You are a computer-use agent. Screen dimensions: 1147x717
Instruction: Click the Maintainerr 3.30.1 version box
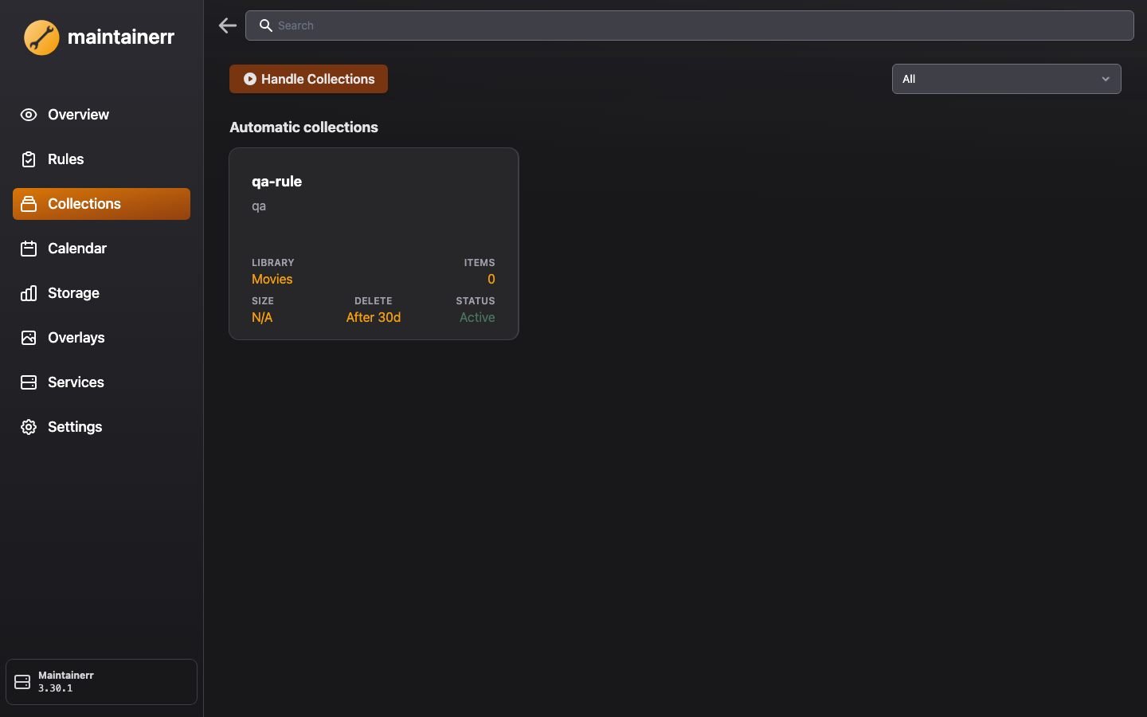pyautogui.click(x=101, y=682)
